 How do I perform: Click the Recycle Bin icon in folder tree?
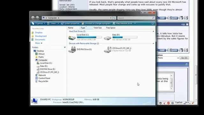[36, 81]
